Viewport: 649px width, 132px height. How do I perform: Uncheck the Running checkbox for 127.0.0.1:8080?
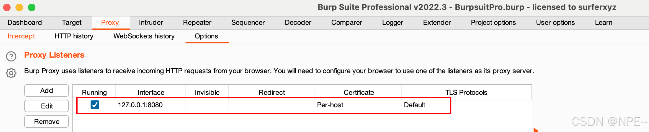(95, 105)
